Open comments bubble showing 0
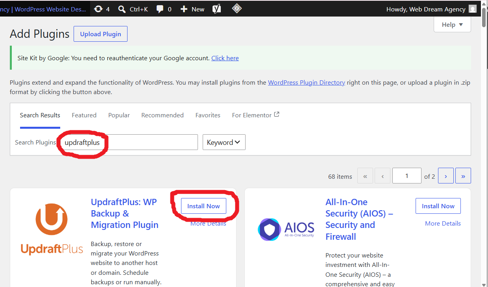Screen dimensions: 488x287 pos(164,9)
